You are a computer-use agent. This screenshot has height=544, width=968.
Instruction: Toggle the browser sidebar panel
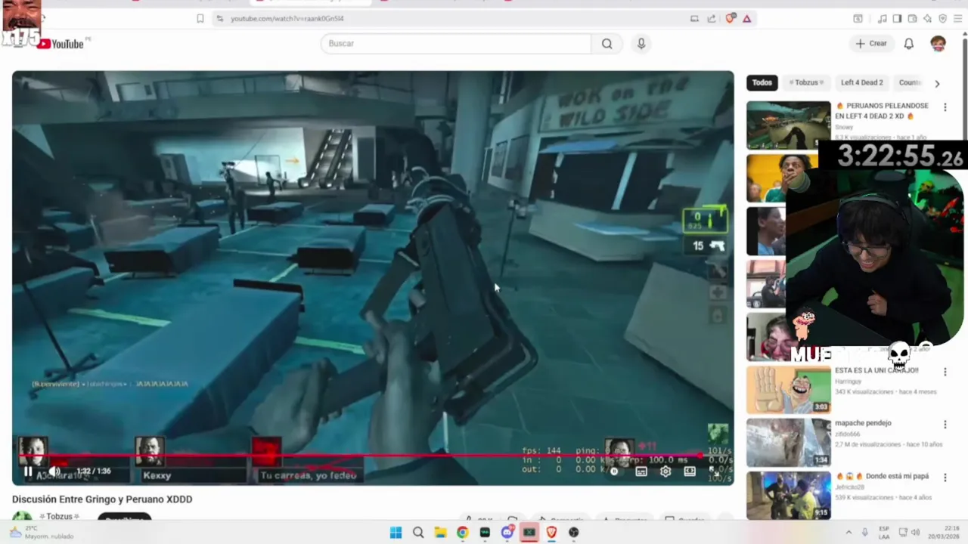[897, 18]
